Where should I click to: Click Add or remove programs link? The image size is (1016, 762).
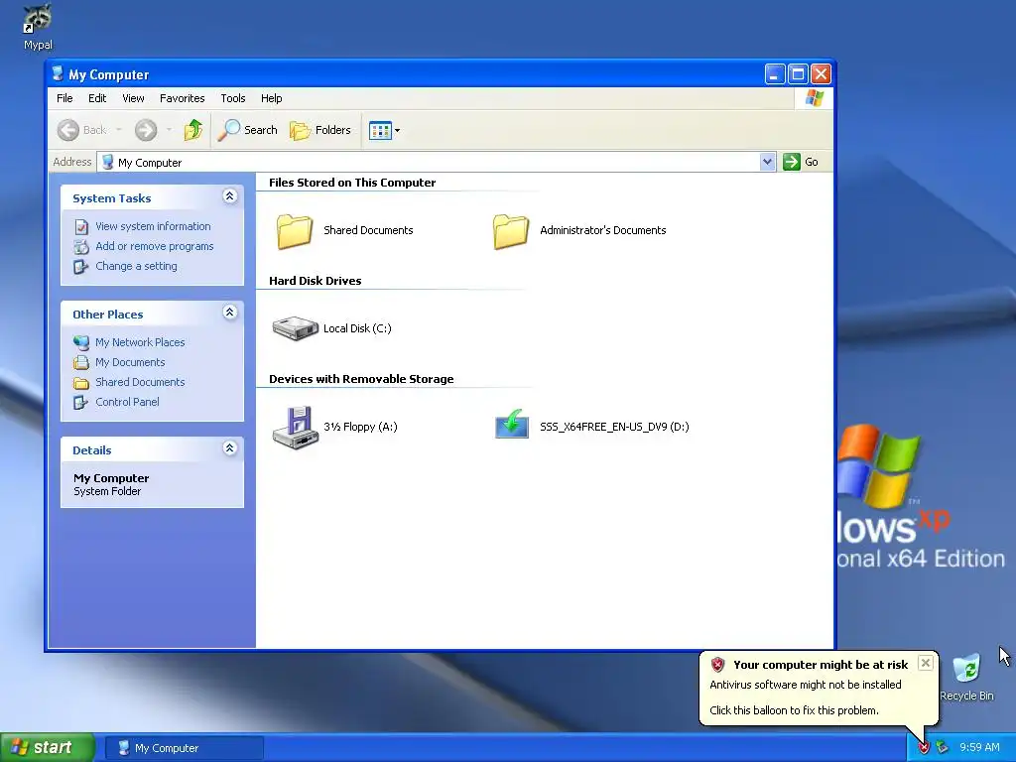[154, 246]
